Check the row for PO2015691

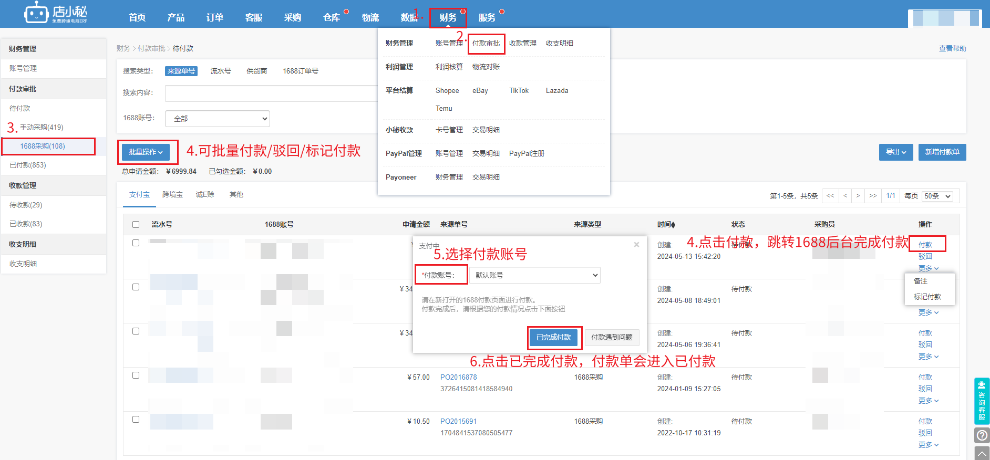coord(136,419)
